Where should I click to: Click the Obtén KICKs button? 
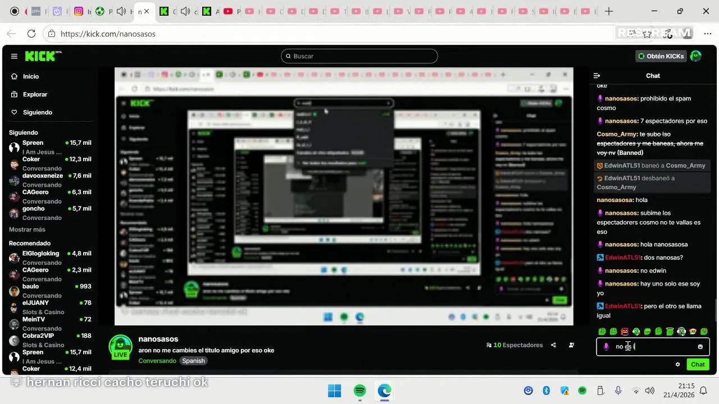(661, 56)
